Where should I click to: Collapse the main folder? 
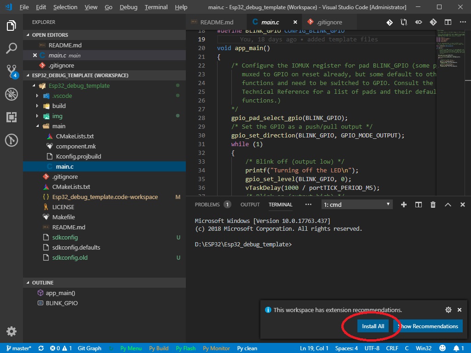(37, 126)
